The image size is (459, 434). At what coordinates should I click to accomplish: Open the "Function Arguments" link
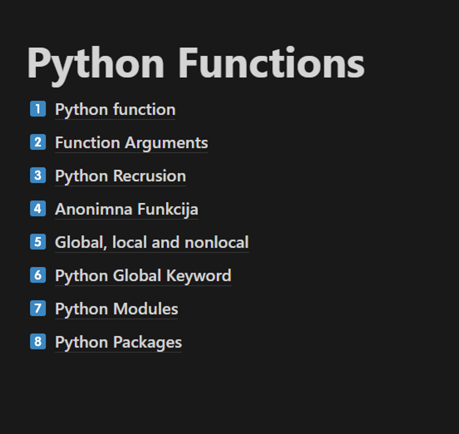(131, 143)
